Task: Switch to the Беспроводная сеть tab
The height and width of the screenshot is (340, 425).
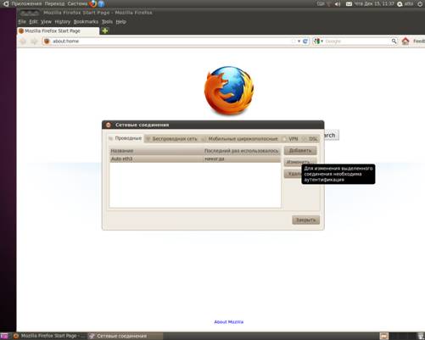Action: (171, 139)
